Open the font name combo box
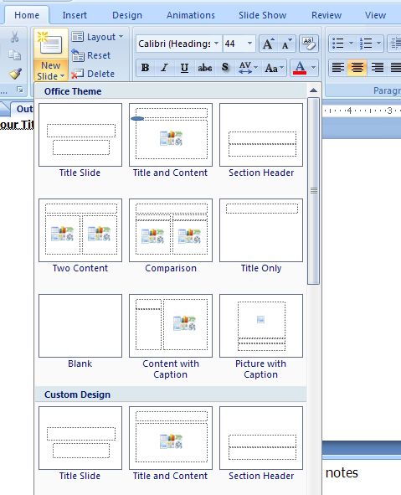Viewport: 401px width, 495px height. (x=179, y=44)
